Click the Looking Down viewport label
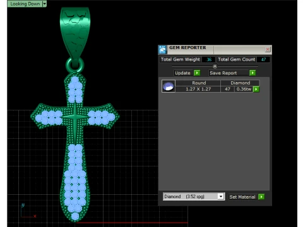 [25, 4]
